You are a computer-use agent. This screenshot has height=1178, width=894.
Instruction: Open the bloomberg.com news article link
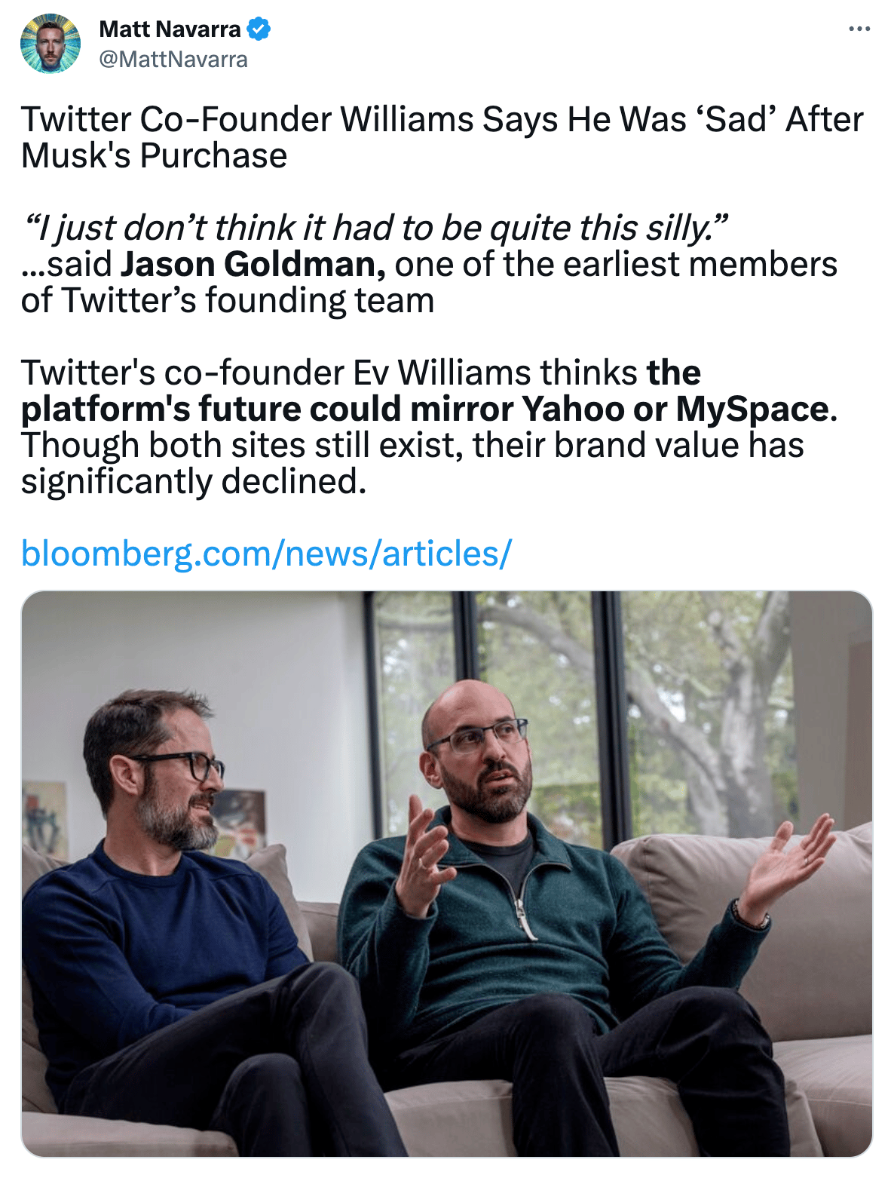coord(266,554)
